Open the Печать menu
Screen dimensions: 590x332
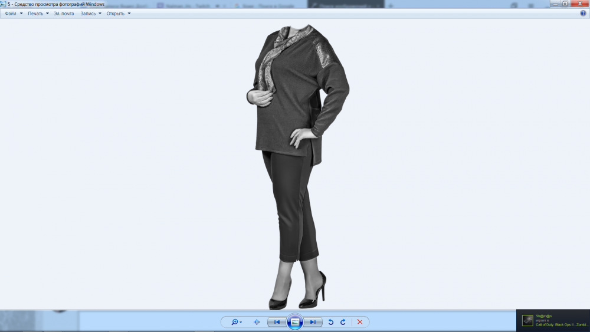35,14
